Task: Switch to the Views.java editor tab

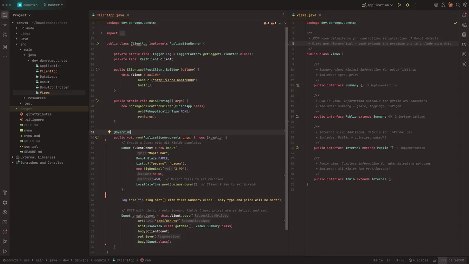Action: coord(306,15)
